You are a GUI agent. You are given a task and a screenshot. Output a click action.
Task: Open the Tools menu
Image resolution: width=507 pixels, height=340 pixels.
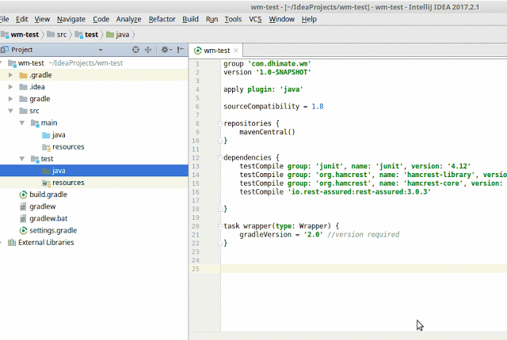click(233, 19)
